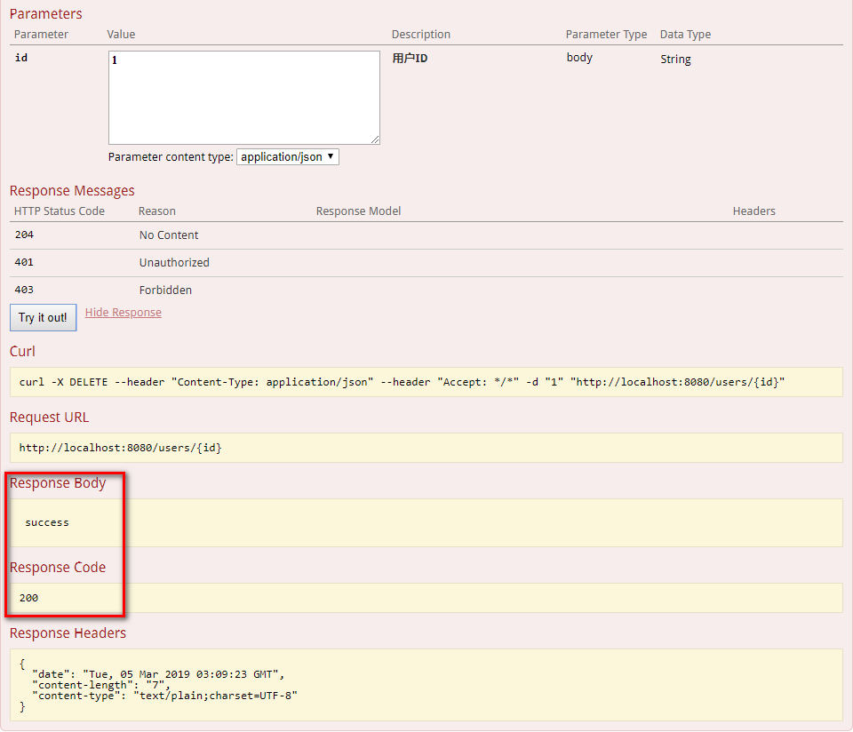853x732 pixels.
Task: Click the Response Model column header
Action: point(358,211)
